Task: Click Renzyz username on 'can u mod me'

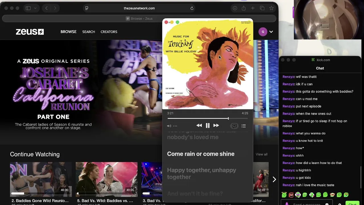Action: click(288, 99)
